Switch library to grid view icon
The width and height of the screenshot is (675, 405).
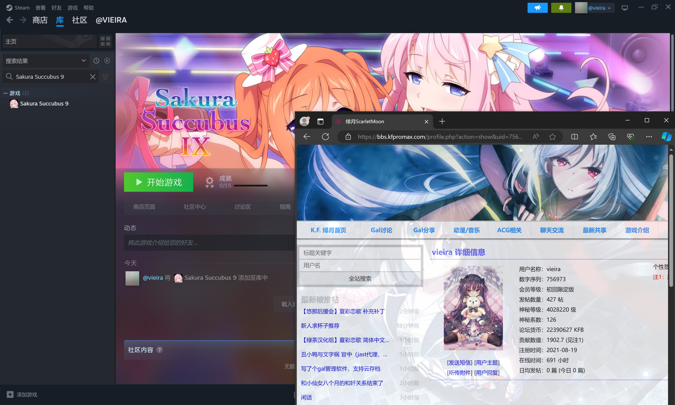pos(105,41)
